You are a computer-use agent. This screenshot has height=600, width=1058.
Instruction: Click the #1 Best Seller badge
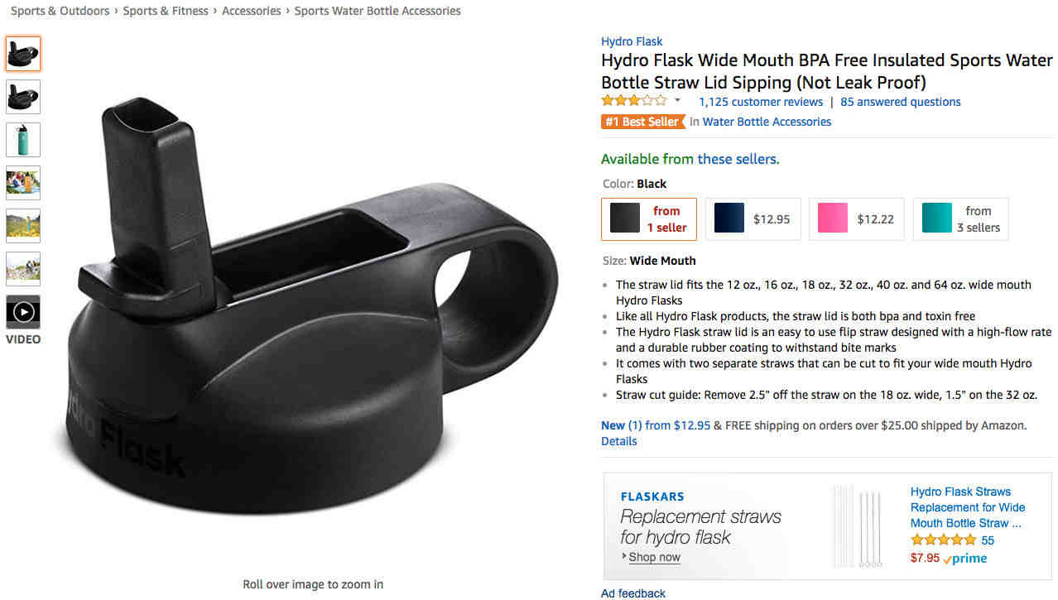coord(643,122)
